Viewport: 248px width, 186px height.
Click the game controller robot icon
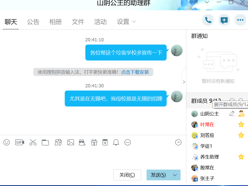click(x=82, y=143)
